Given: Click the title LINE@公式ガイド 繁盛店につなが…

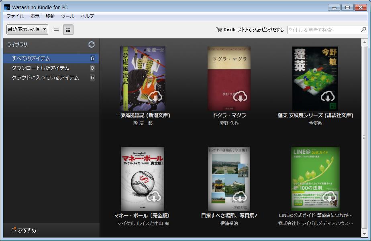Looking at the screenshot, I should [316, 215].
